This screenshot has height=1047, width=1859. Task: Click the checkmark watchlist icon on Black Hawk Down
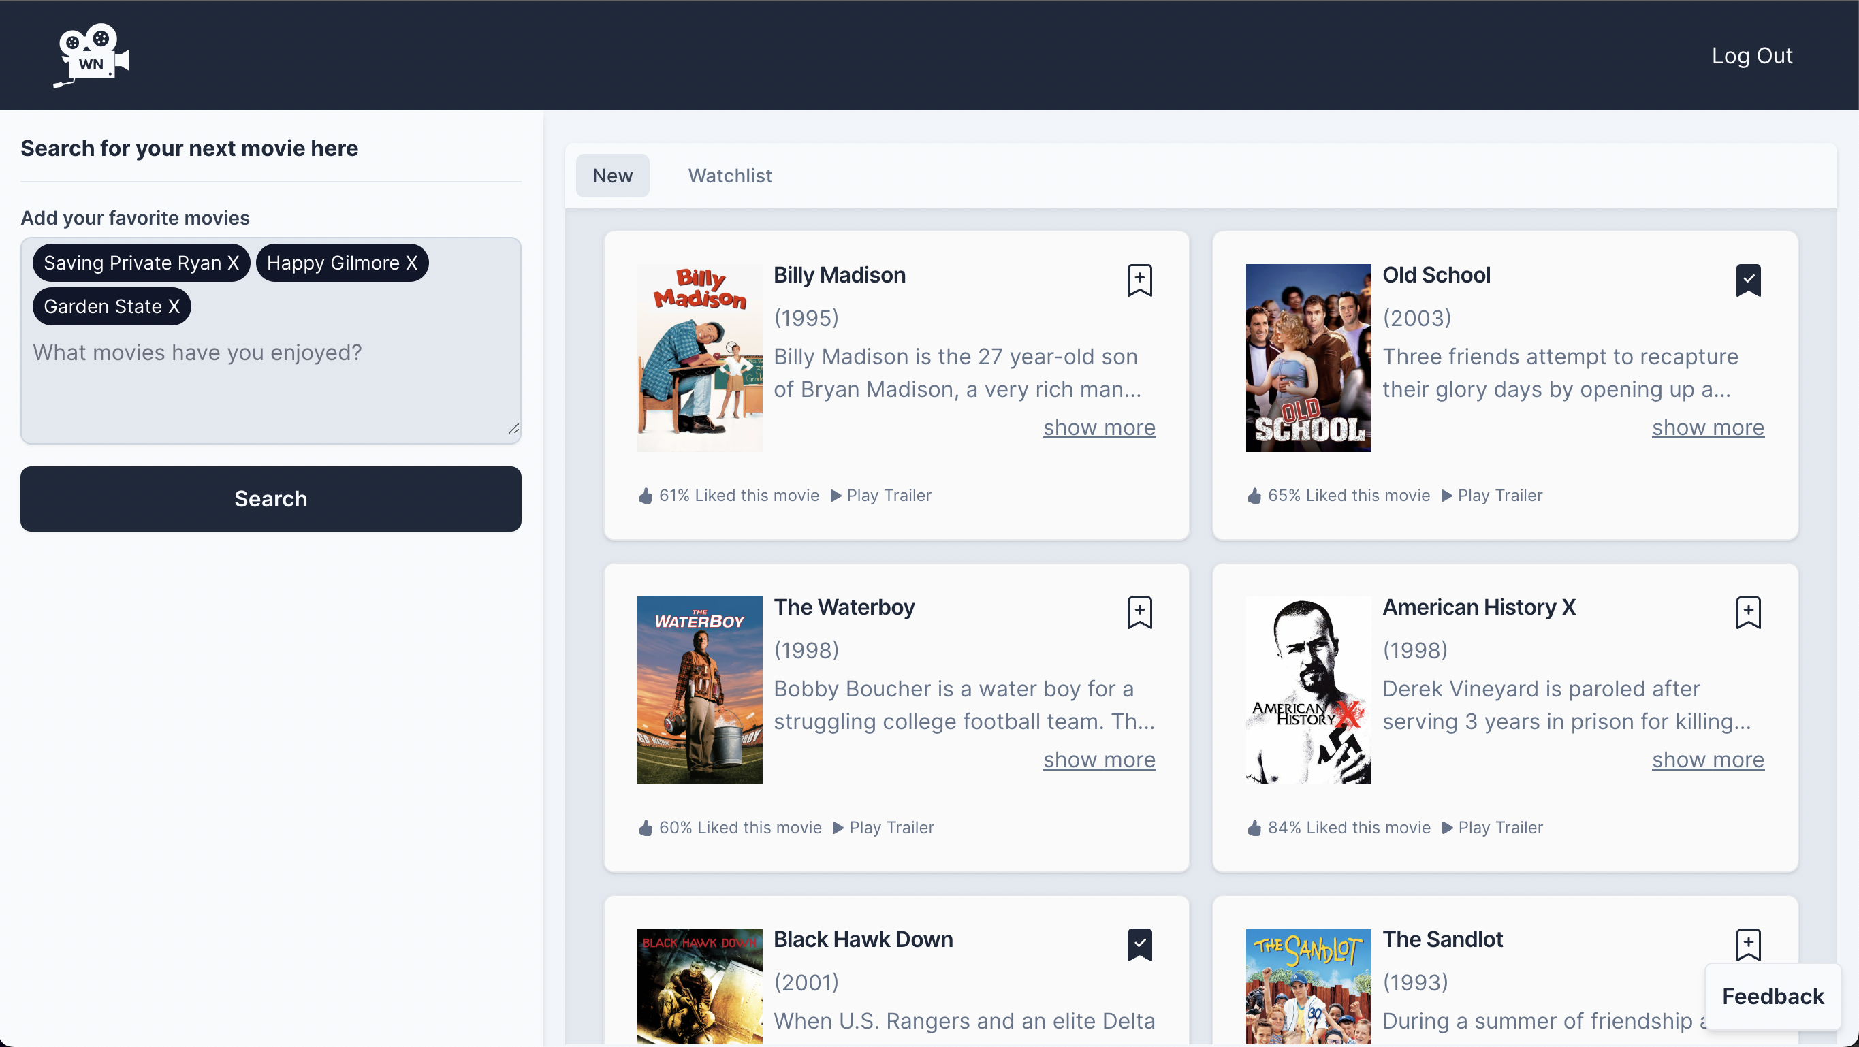1140,944
